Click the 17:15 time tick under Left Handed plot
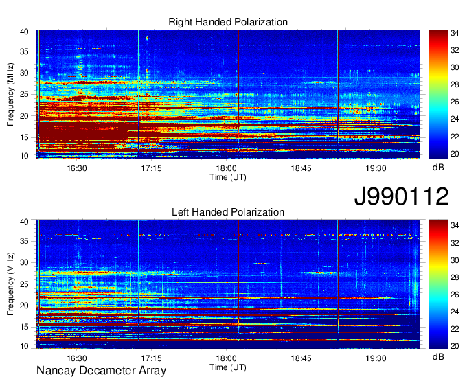The height and width of the screenshot is (379, 467). tap(151, 358)
